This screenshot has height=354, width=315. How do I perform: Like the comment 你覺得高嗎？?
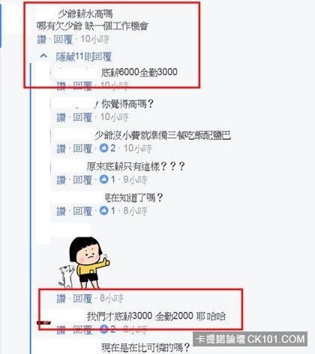(61, 117)
